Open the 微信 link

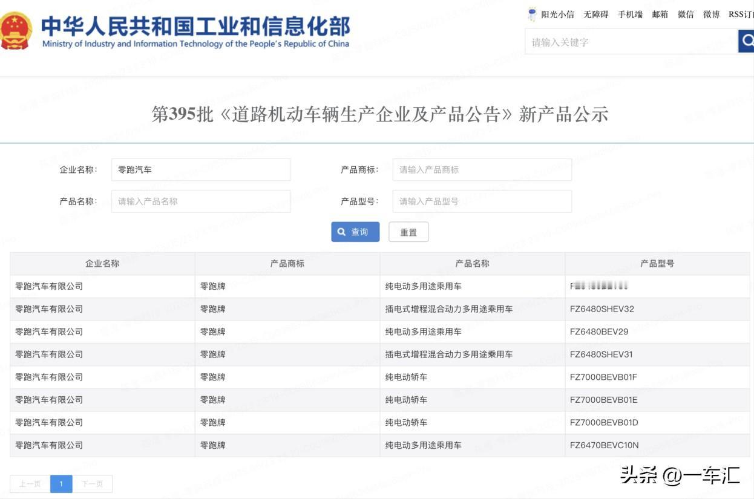(x=686, y=15)
